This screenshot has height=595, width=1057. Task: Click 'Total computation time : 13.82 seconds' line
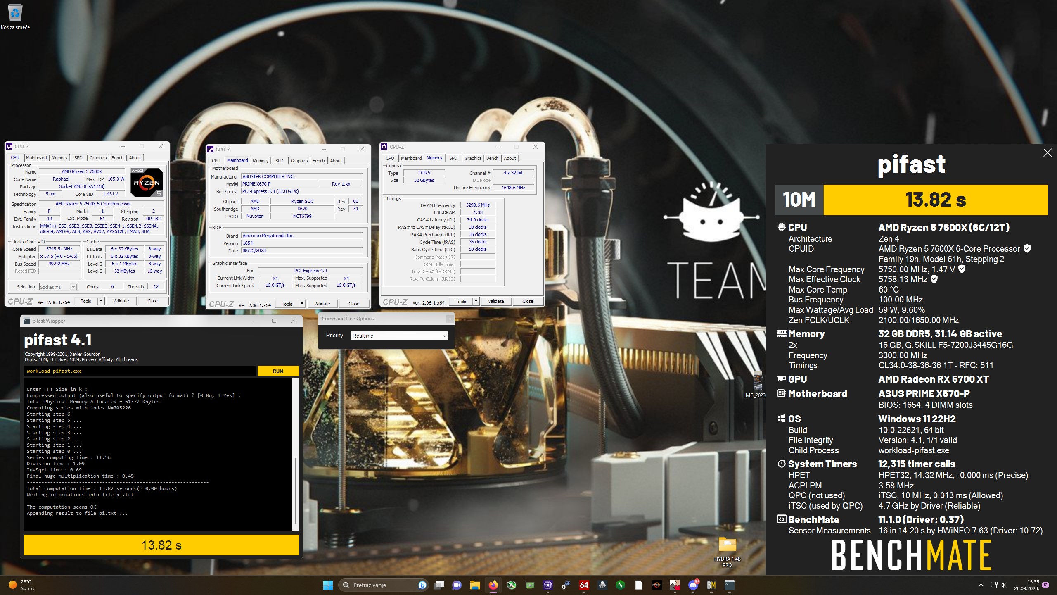[x=102, y=488]
